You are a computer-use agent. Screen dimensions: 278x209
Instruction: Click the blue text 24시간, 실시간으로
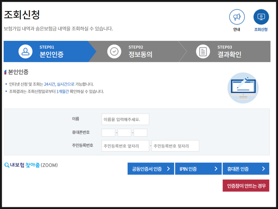pyautogui.click(x=59, y=84)
